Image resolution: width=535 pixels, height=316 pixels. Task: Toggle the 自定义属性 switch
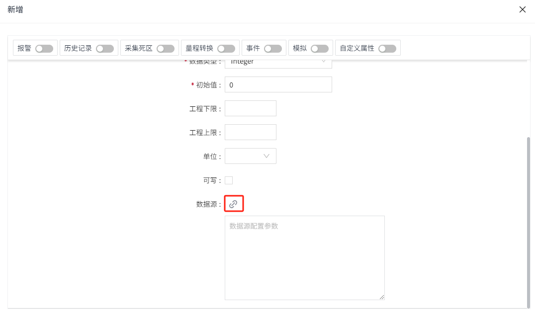(x=387, y=49)
